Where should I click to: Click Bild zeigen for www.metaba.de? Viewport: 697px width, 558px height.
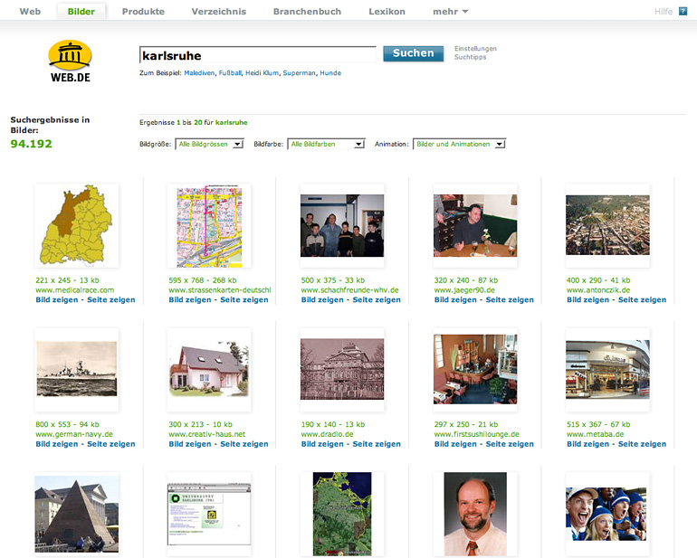(x=587, y=444)
